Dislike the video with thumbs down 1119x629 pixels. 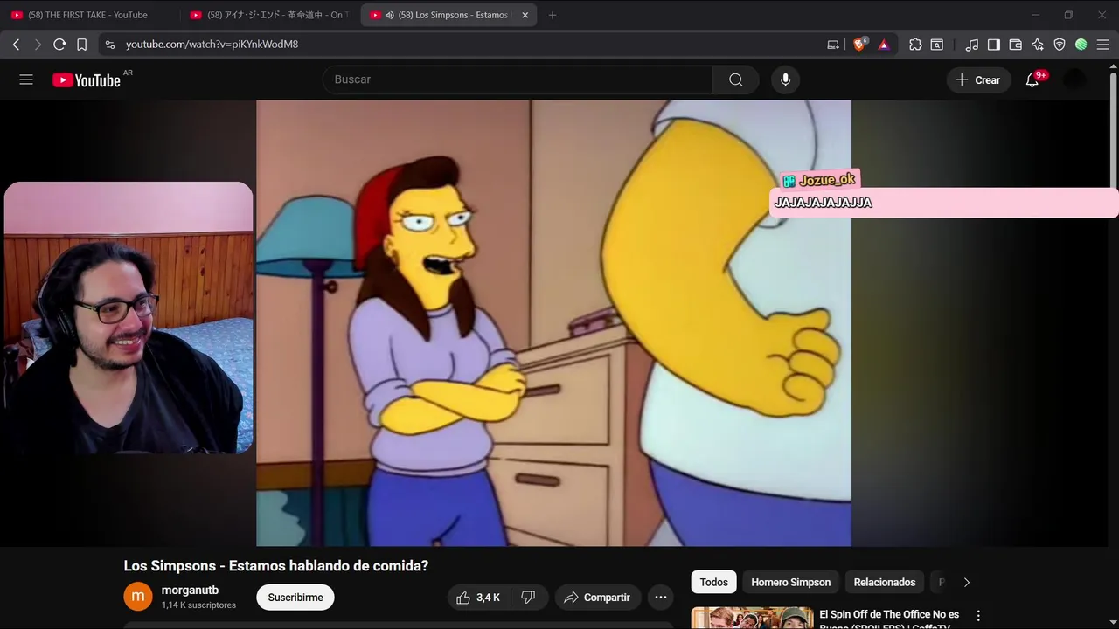(528, 598)
